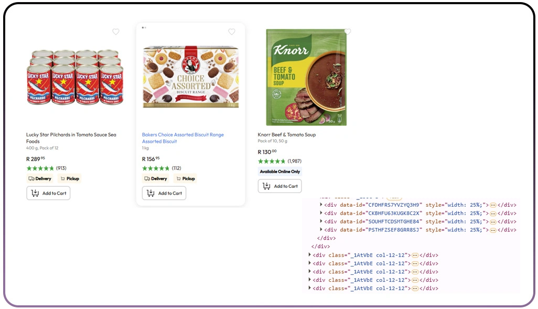Click the star rating of Lucky Star Pilchards
Image resolution: width=538 pixels, height=309 pixels.
40,168
